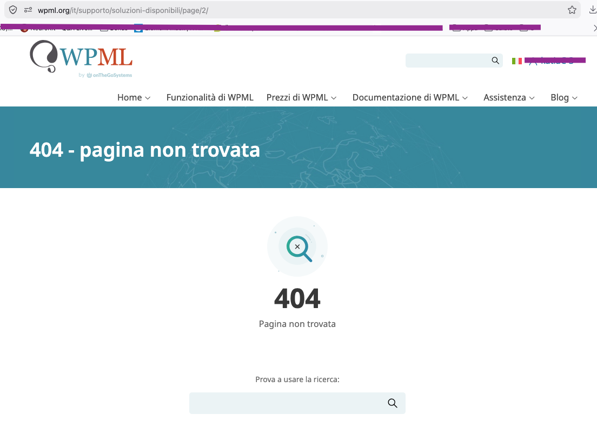Viewport: 597px width, 434px height.
Task: Open site permissions icon in address bar
Action: 28,10
